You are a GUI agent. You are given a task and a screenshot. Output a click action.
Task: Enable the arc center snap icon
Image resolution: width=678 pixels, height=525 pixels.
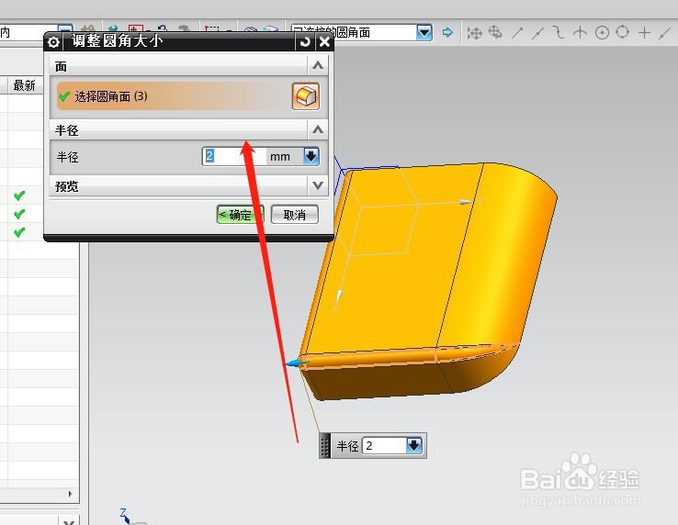(602, 32)
